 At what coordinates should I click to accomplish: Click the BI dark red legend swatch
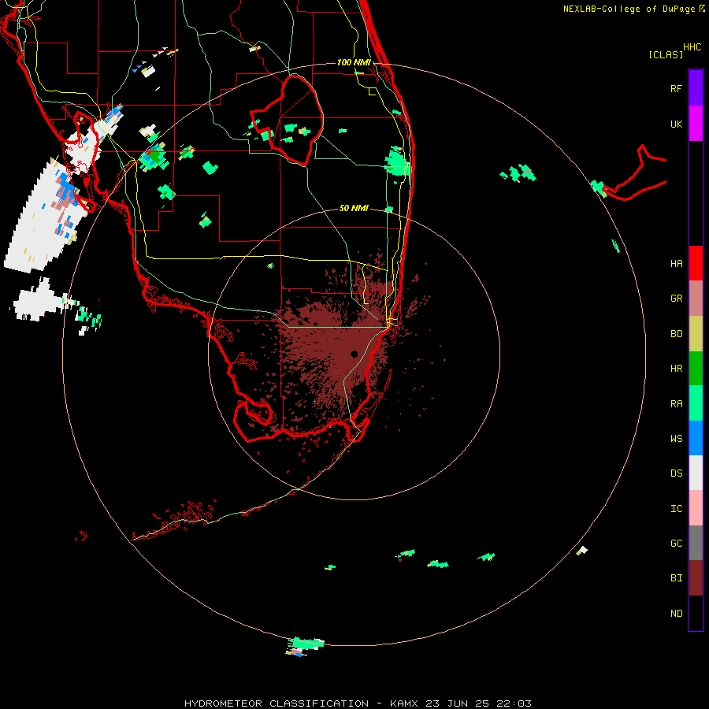point(696,578)
